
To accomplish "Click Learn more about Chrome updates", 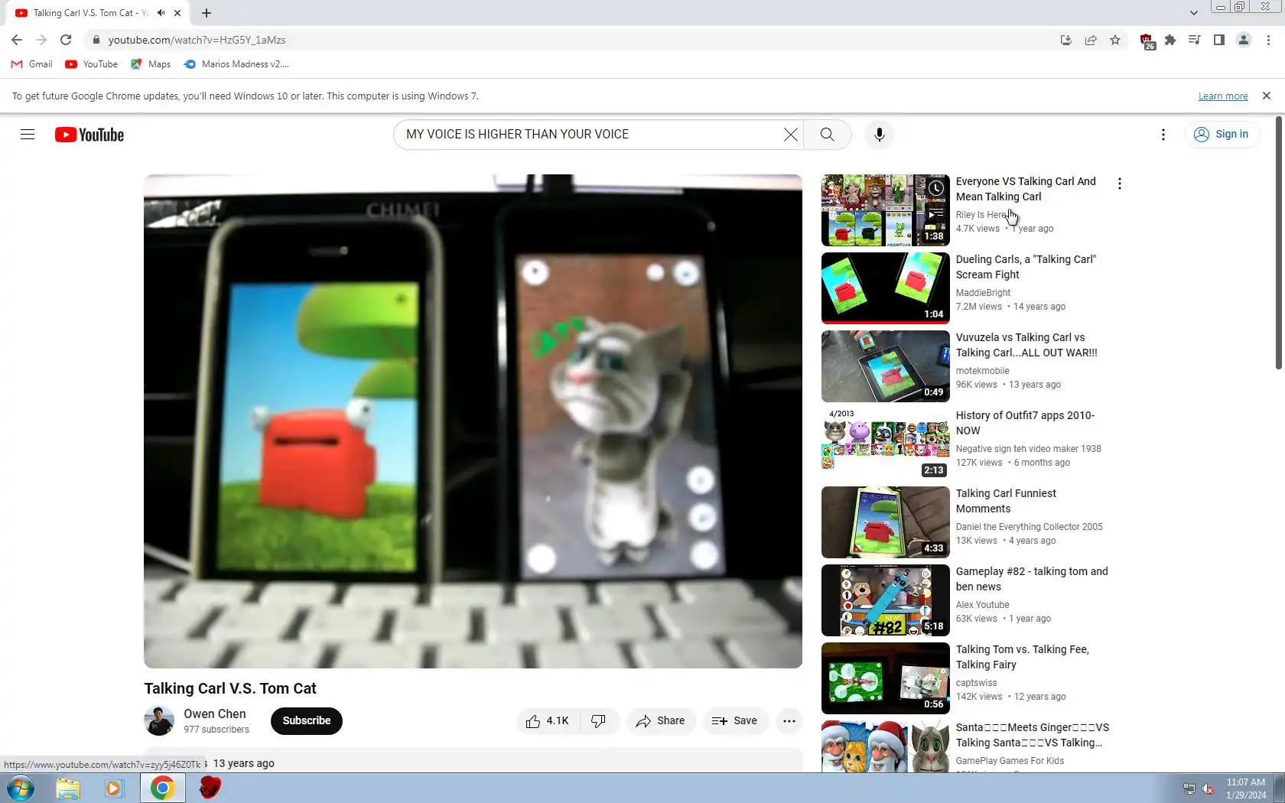I will (x=1223, y=96).
